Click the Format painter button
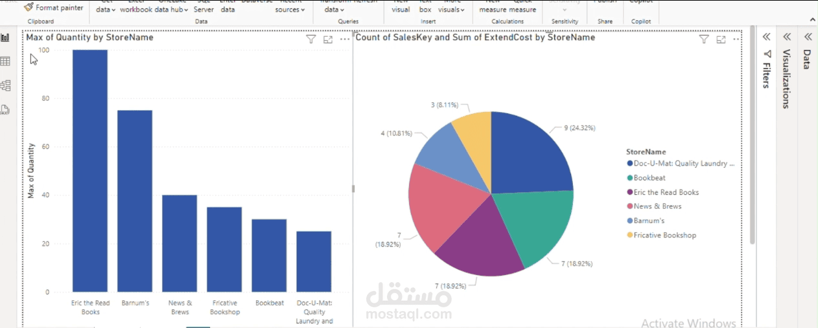The width and height of the screenshot is (818, 328). tap(54, 8)
